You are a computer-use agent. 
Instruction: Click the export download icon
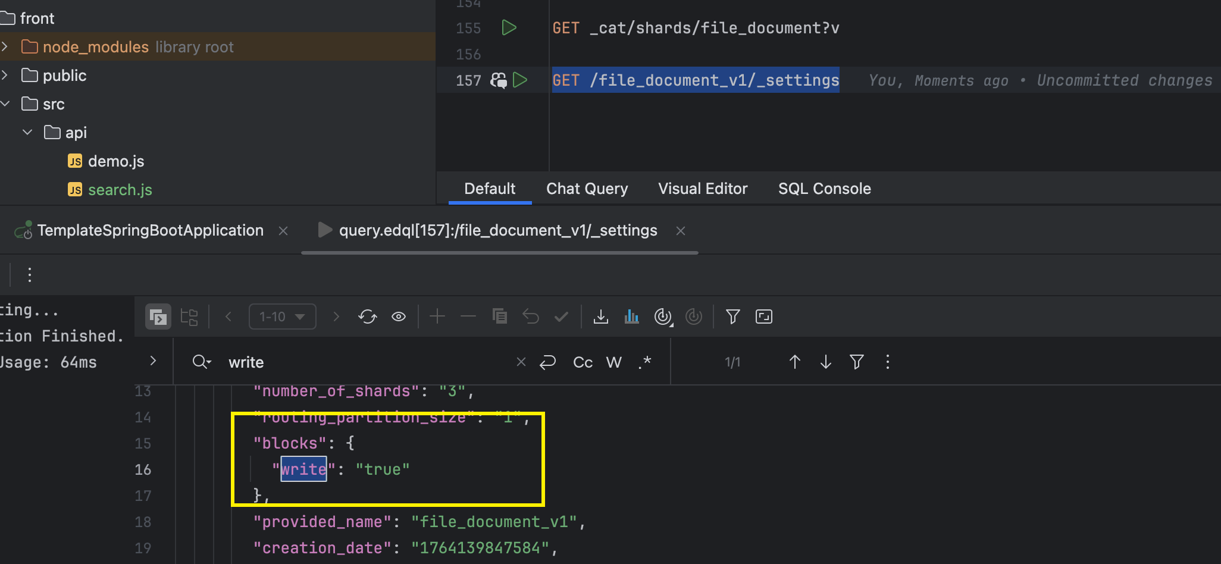(x=601, y=317)
